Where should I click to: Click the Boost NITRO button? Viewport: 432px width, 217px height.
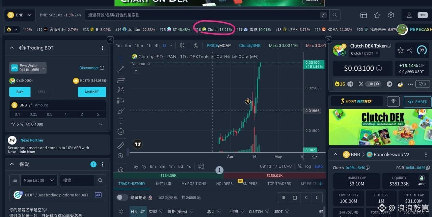click(357, 101)
